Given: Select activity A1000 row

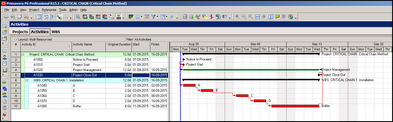Looking at the screenshot, I should click(x=90, y=60).
